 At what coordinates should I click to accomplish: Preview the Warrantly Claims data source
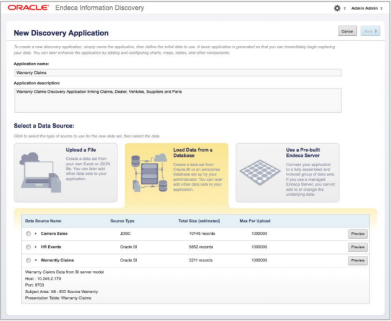(x=358, y=260)
